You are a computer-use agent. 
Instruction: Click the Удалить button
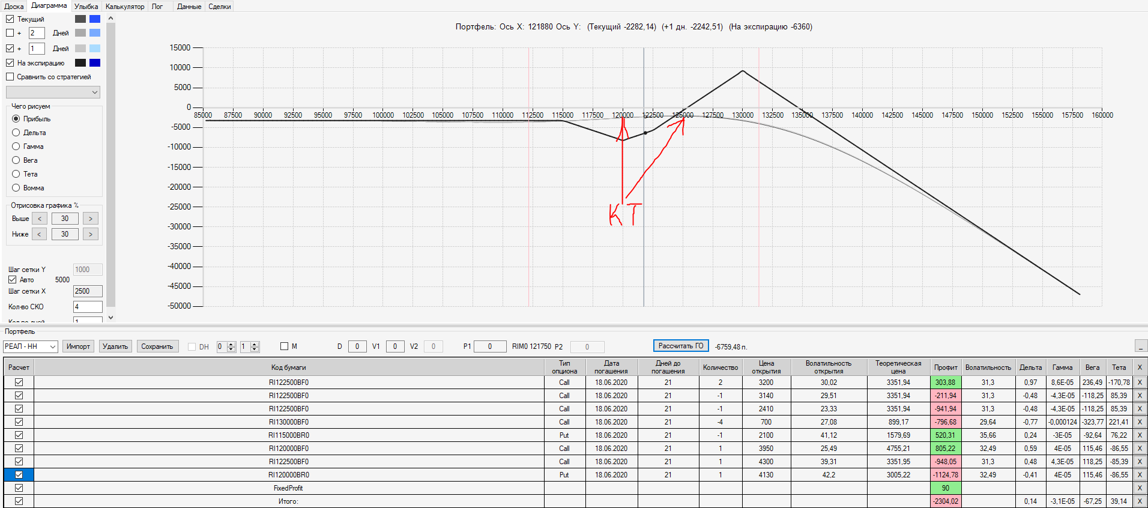[x=115, y=346]
